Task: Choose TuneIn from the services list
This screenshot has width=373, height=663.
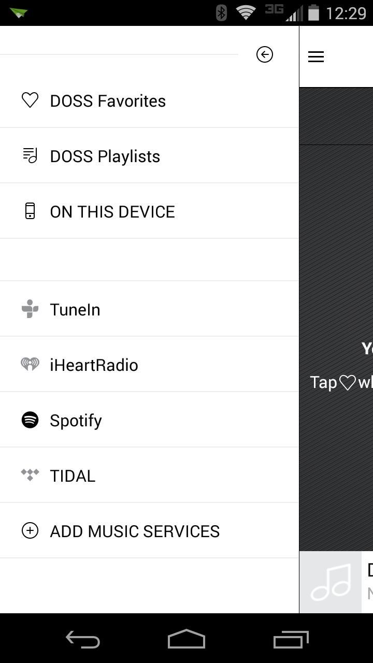Action: pyautogui.click(x=149, y=309)
